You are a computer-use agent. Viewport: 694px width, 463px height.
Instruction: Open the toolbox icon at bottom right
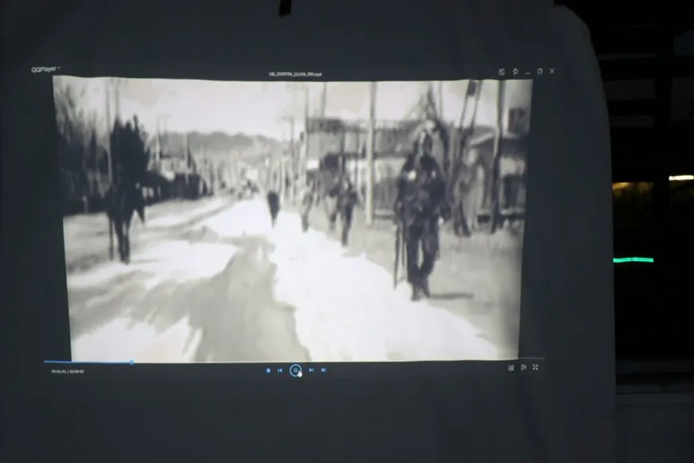511,368
